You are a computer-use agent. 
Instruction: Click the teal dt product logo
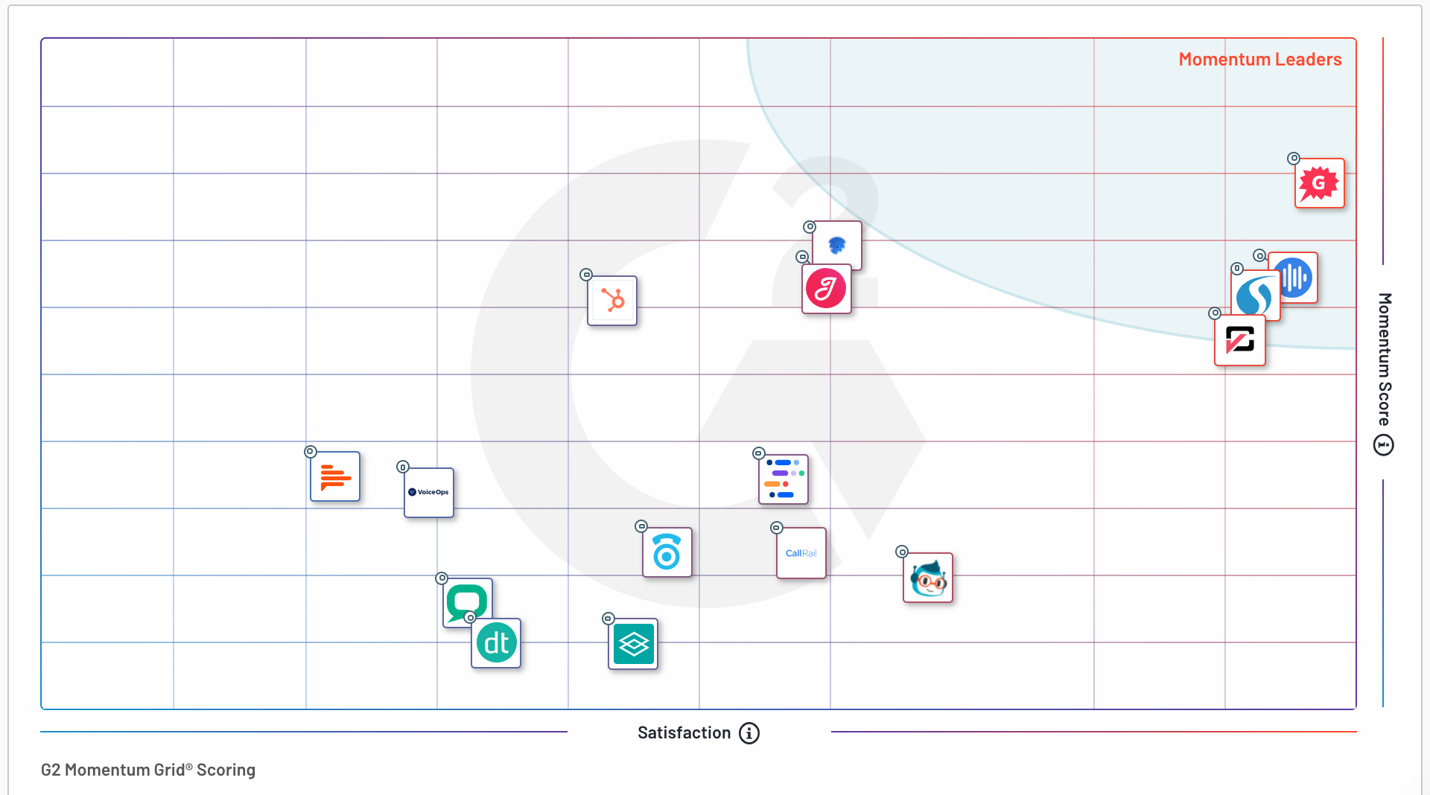point(496,643)
